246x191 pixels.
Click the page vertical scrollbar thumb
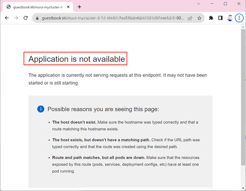point(243,97)
